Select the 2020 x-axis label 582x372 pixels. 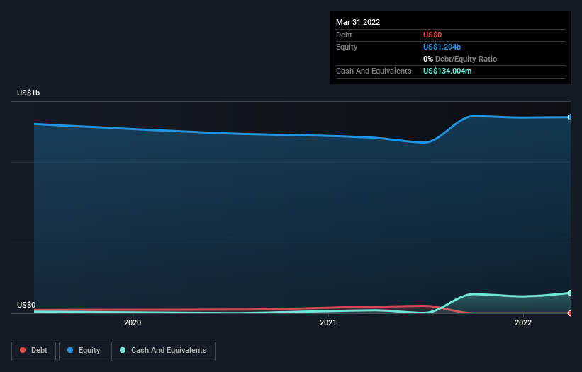click(x=133, y=322)
